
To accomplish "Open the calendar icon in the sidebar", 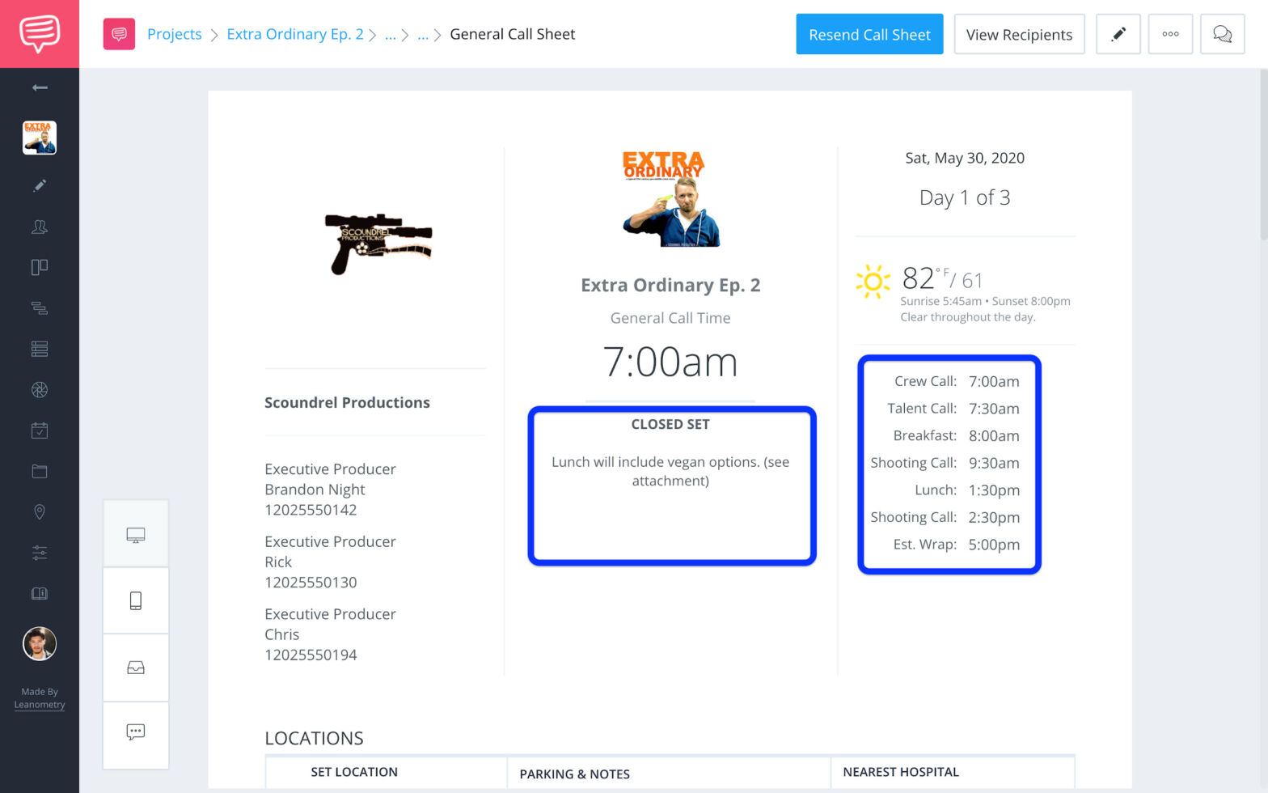I will coord(39,430).
